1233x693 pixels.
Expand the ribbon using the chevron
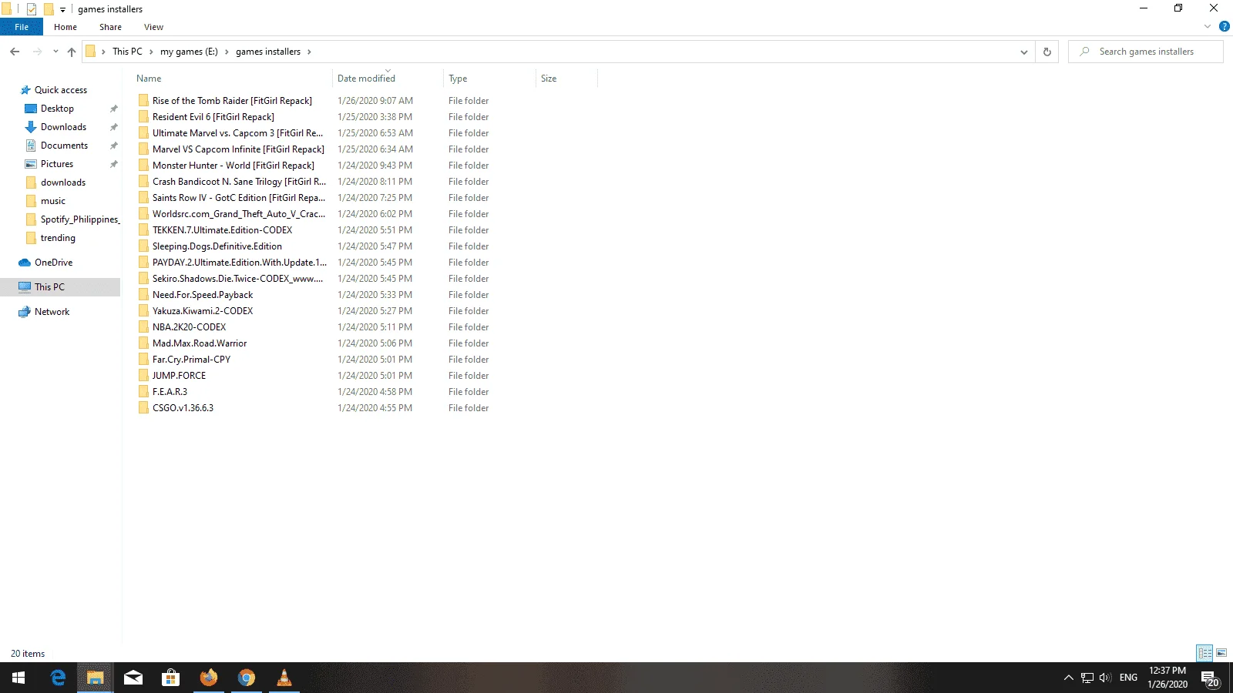click(1208, 26)
